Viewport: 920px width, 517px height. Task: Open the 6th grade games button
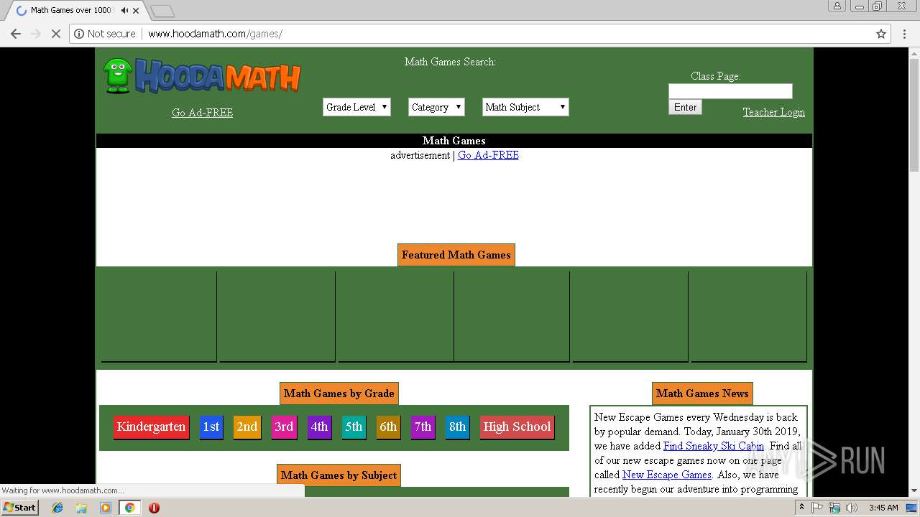pyautogui.click(x=388, y=427)
